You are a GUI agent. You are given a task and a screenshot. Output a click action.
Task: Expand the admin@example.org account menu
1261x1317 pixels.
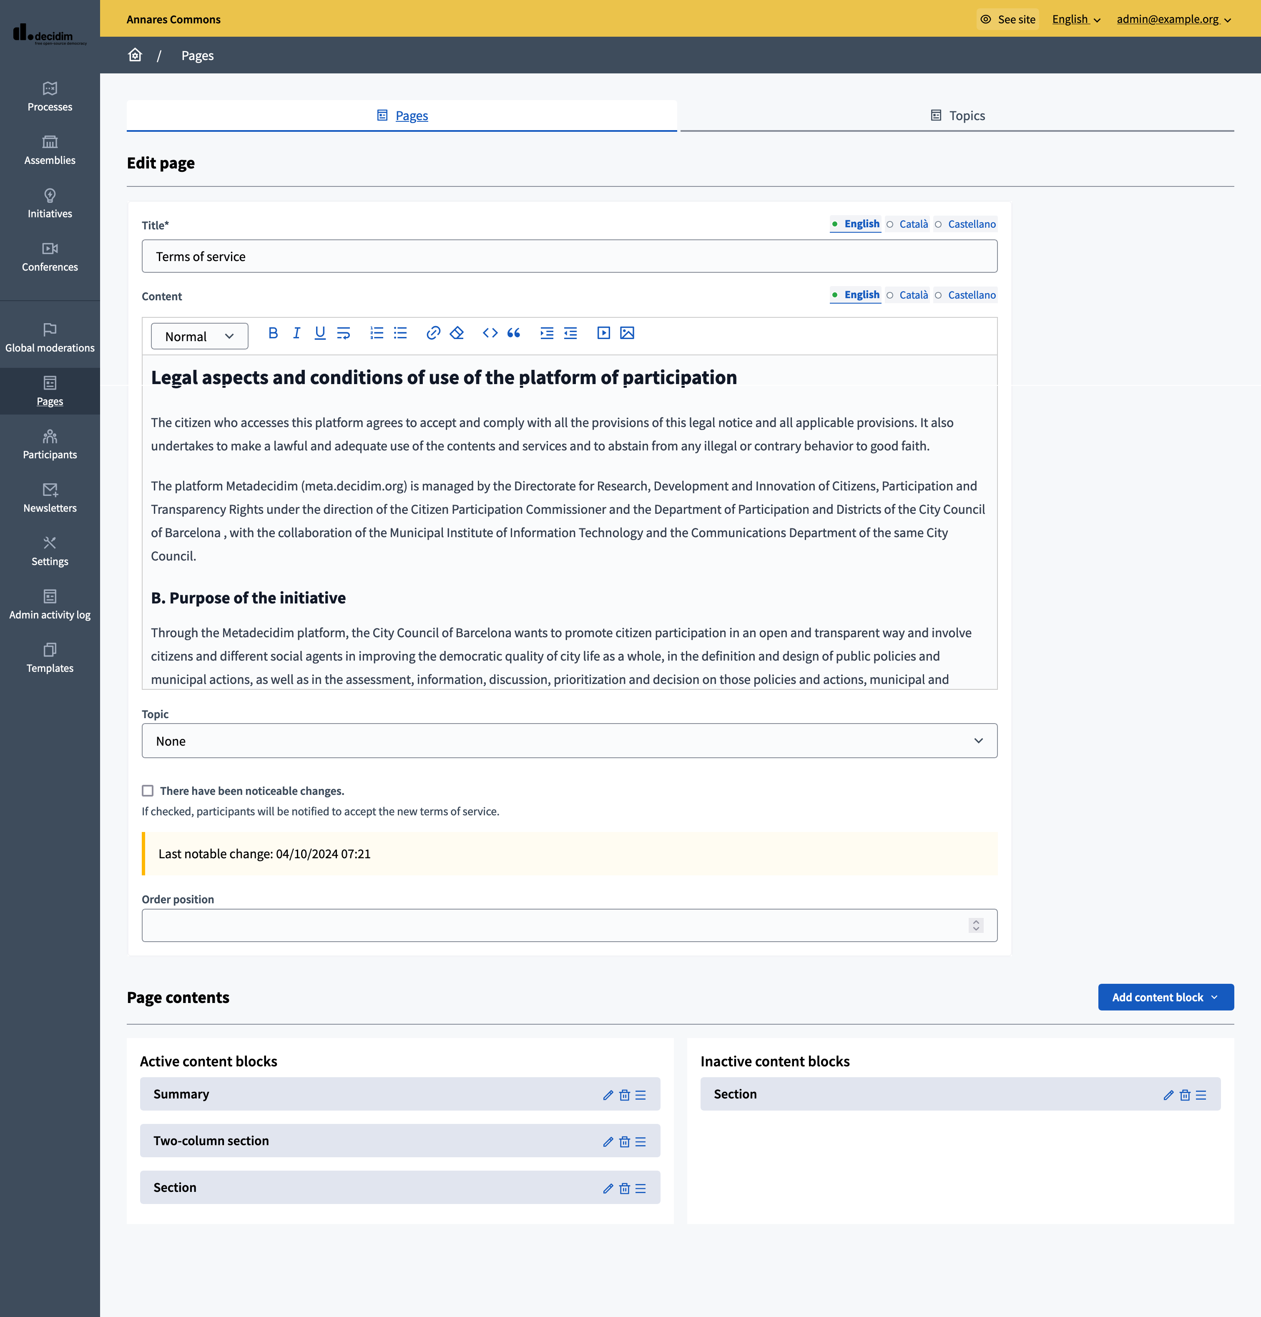tap(1173, 19)
